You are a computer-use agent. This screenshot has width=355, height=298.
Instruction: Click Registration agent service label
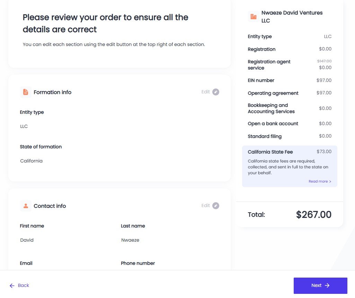tap(269, 65)
